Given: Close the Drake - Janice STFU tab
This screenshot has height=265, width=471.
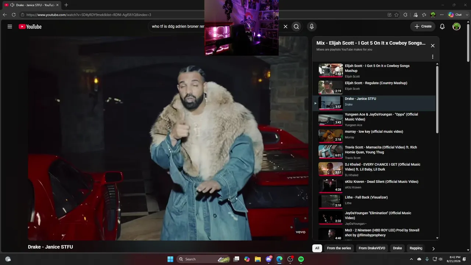Looking at the screenshot, I should (x=57, y=5).
